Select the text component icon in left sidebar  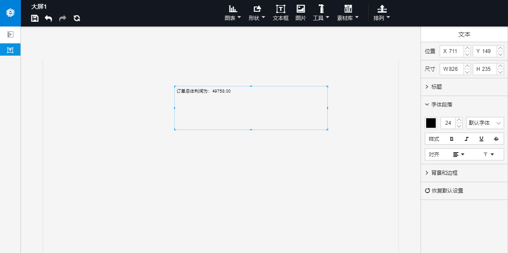coord(10,50)
